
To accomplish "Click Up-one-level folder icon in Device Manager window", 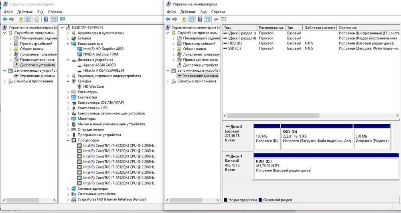I will coord(21,19).
